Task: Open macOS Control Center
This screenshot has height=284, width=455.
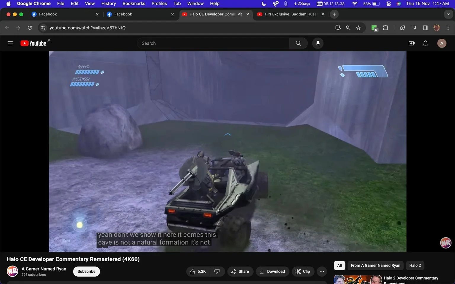Action: pyautogui.click(x=389, y=4)
